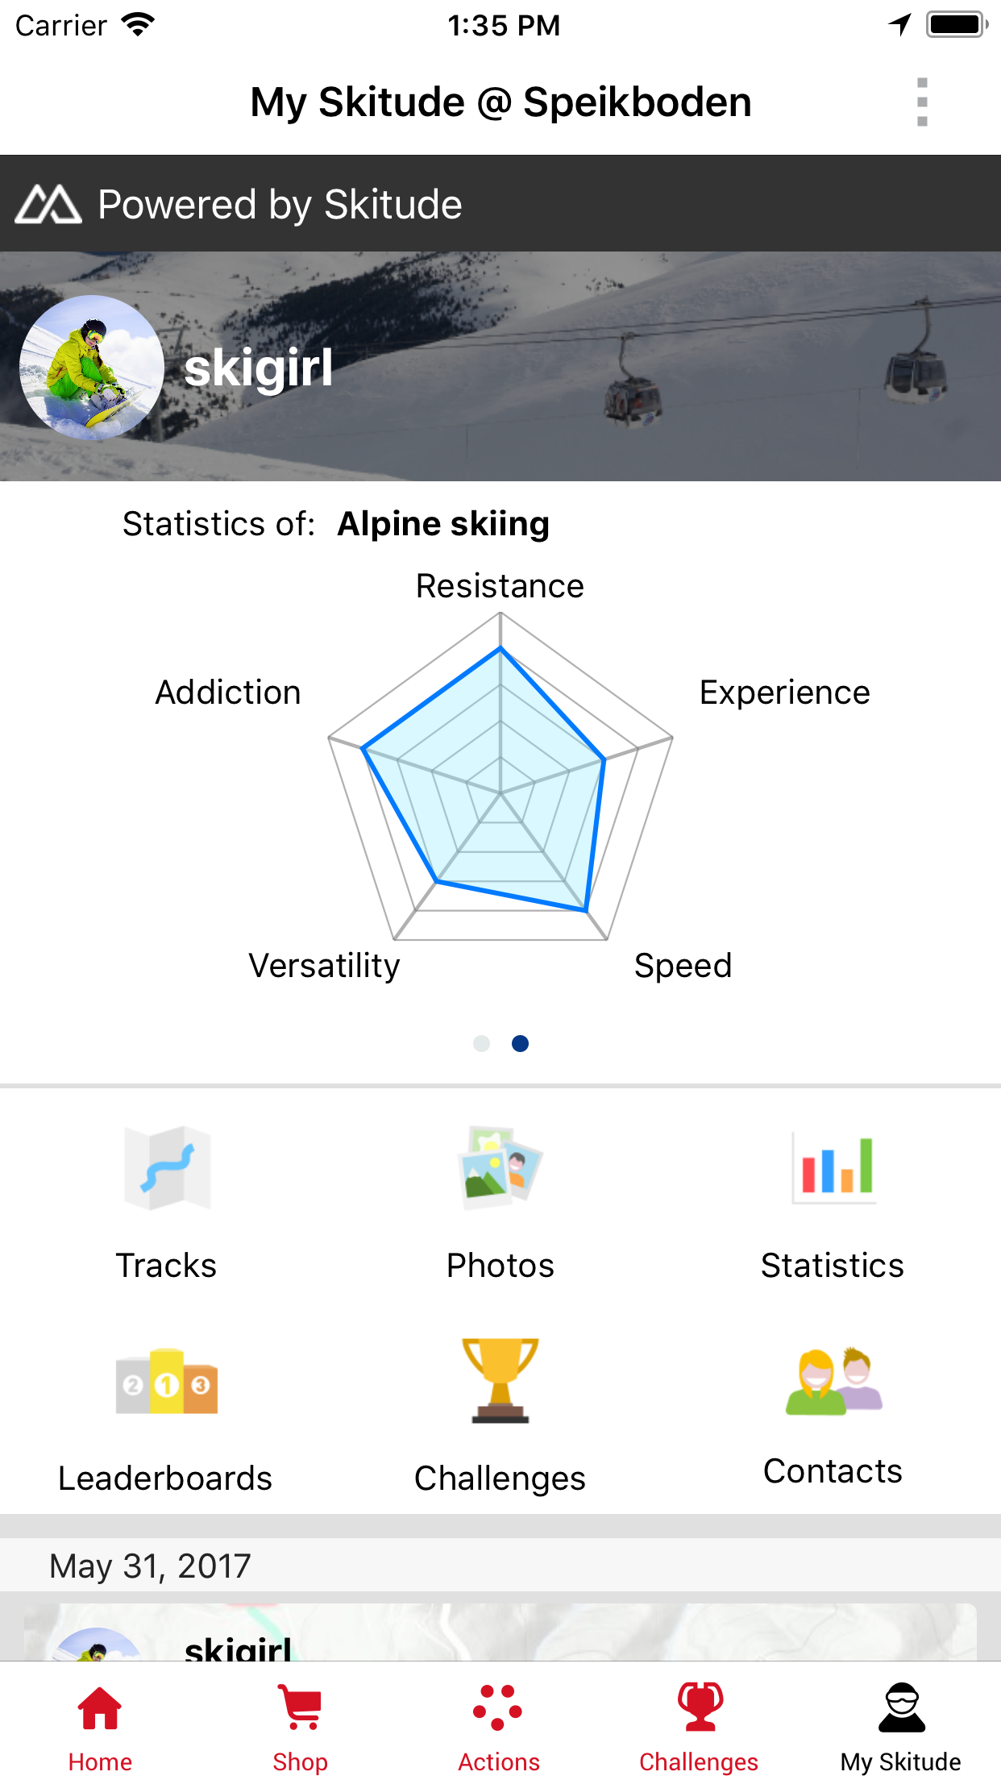Open the Photos gallery icon
The width and height of the screenshot is (1001, 1780).
pos(500,1167)
